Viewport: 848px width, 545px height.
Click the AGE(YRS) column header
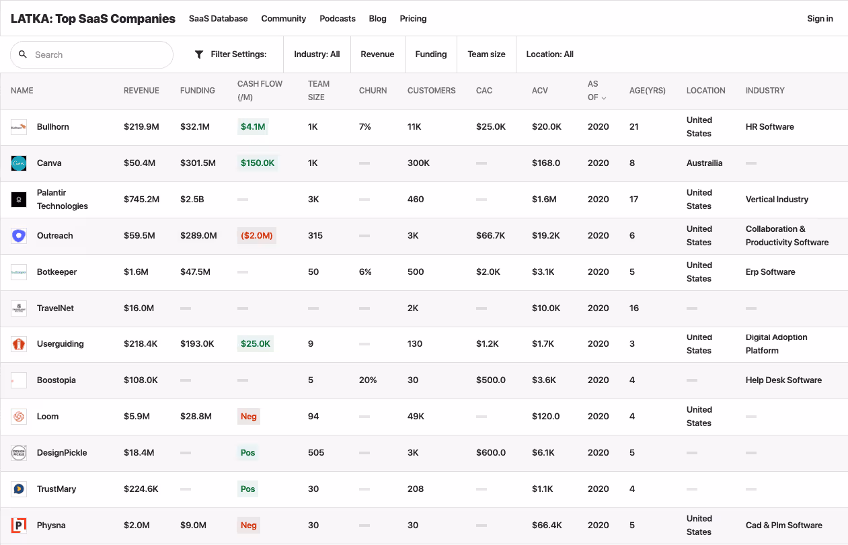pos(648,91)
